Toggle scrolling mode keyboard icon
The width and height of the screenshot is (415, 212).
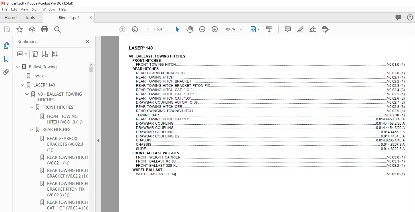tap(269, 29)
